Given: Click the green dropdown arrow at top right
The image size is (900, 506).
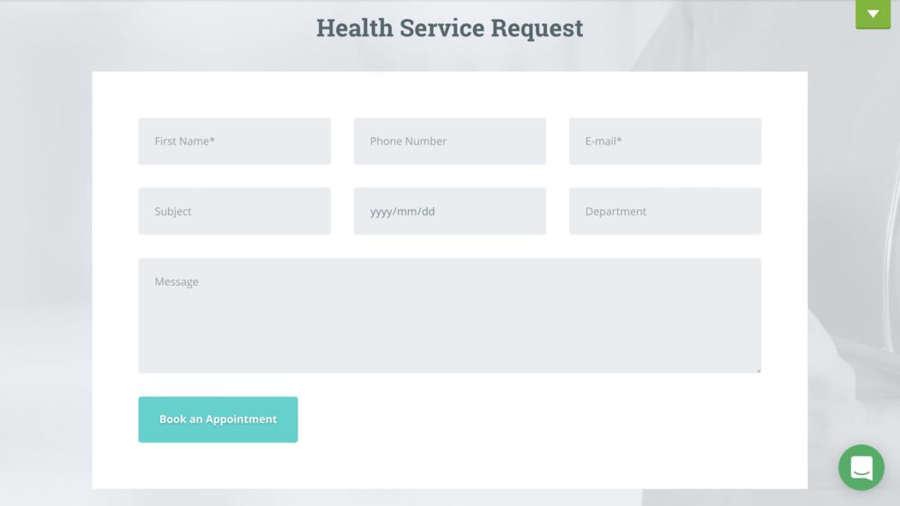Looking at the screenshot, I should (873, 14).
